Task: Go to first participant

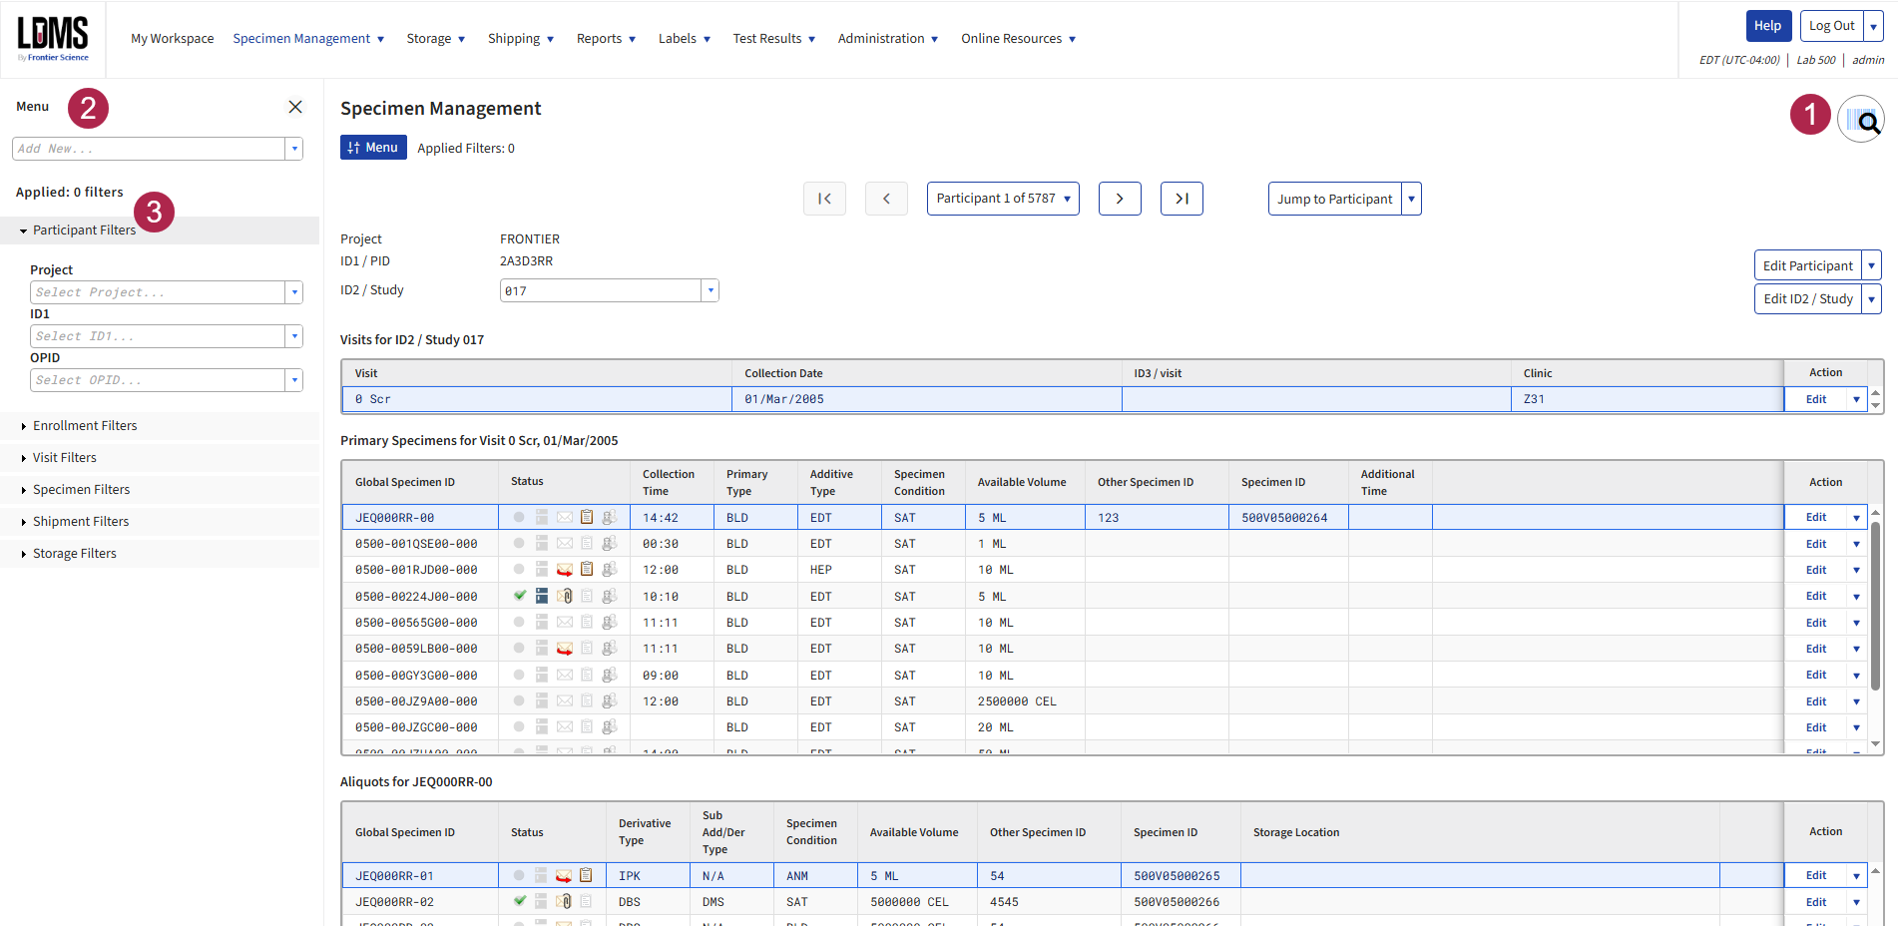Action: 824,199
